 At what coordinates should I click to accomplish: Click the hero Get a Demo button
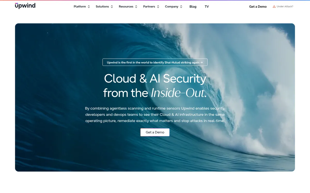click(155, 132)
